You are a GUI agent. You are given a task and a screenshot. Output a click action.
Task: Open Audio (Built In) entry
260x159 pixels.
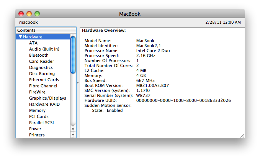[44, 49]
